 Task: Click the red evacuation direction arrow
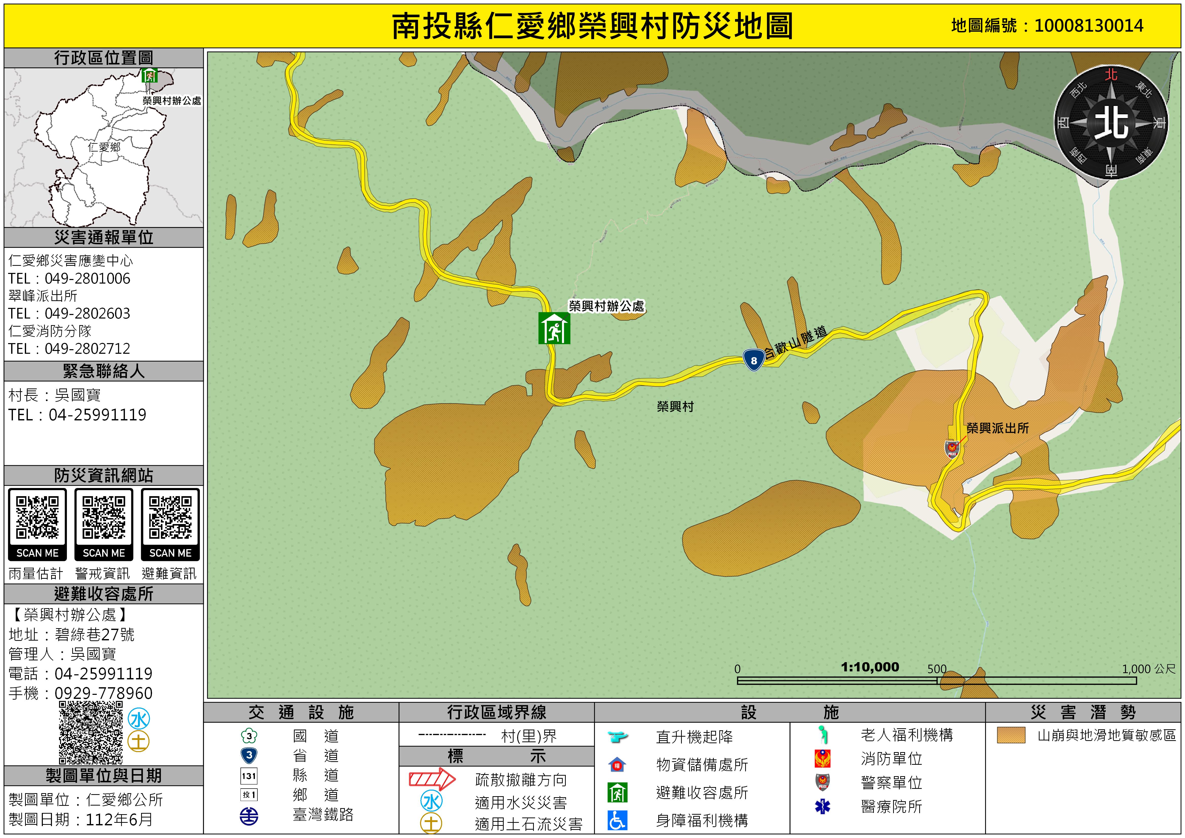point(432,779)
